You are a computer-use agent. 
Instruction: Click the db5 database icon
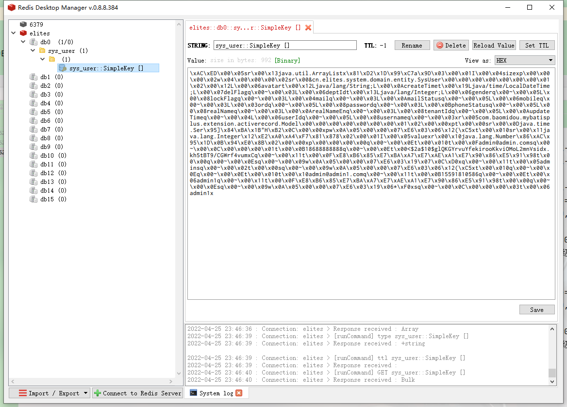(33, 112)
